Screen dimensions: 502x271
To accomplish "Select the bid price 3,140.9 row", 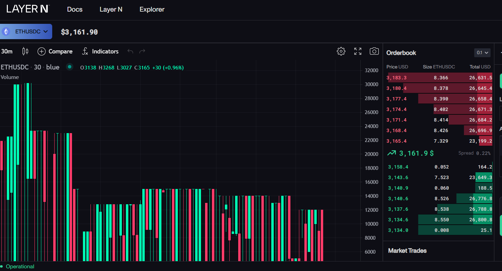I will click(439, 188).
